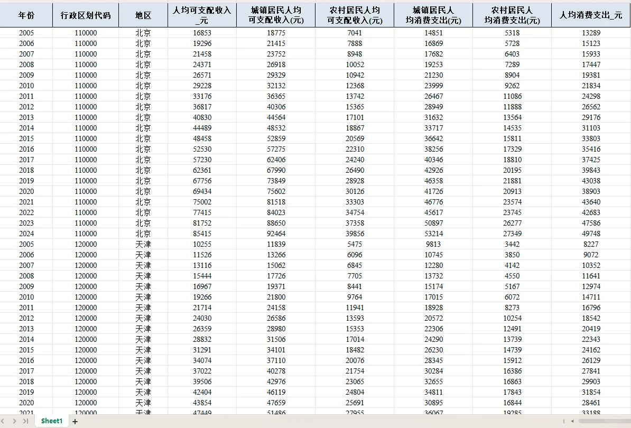The image size is (631, 428).
Task: Select the Sheet1 tab
Action: point(51,421)
